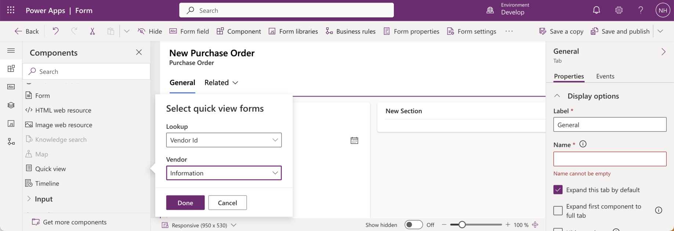Open the settings gear
The height and width of the screenshot is (231, 674).
(x=619, y=10)
